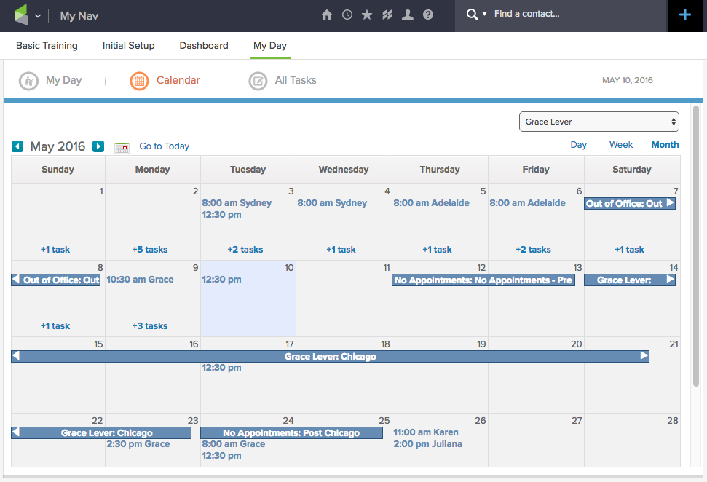
Task: Open the +5 tasks link on Monday
Action: 150,250
